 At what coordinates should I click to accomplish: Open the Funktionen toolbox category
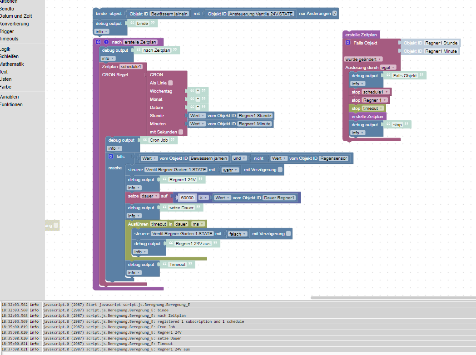pyautogui.click(x=11, y=104)
